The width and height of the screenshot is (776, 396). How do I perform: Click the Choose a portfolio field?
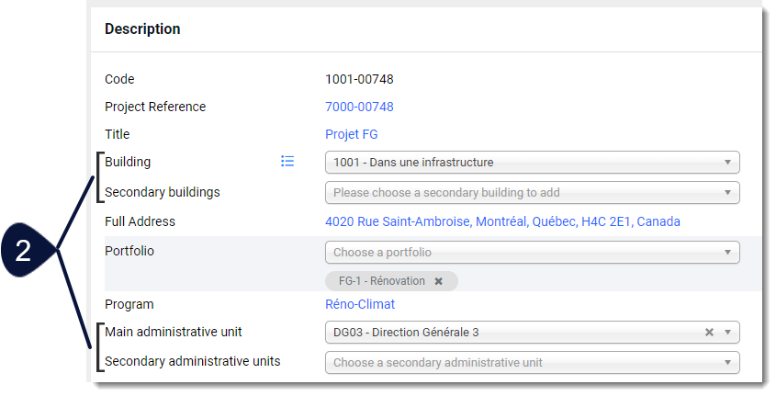tap(532, 252)
